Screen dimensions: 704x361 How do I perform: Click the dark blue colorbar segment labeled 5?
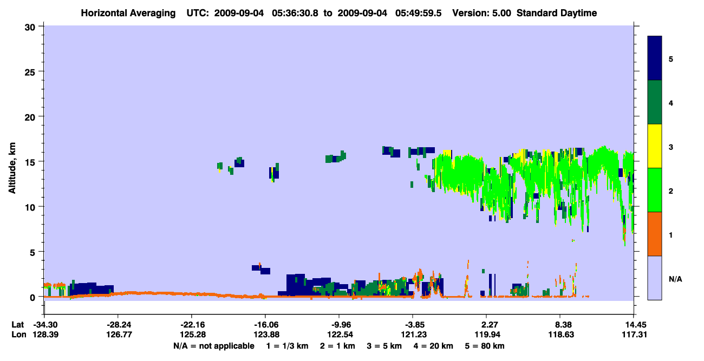(x=655, y=58)
